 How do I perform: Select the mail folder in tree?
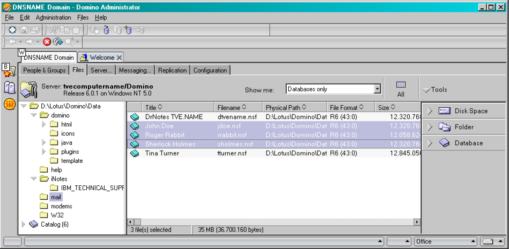(x=56, y=197)
